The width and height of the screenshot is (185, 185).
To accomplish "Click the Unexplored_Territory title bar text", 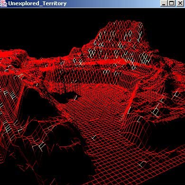I will (x=37, y=3).
